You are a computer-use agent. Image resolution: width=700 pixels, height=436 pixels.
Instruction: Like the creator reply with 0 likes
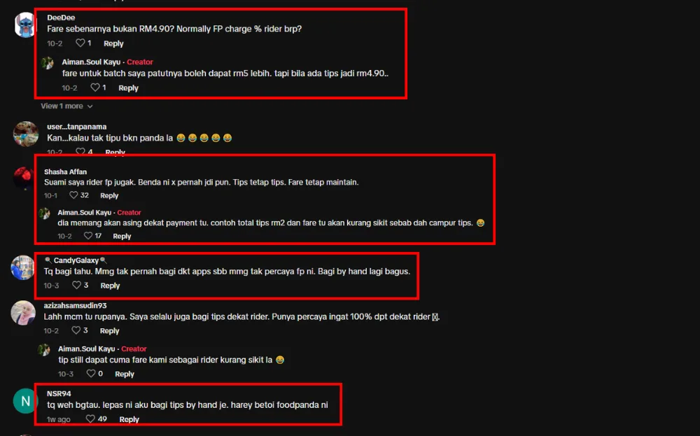[90, 373]
